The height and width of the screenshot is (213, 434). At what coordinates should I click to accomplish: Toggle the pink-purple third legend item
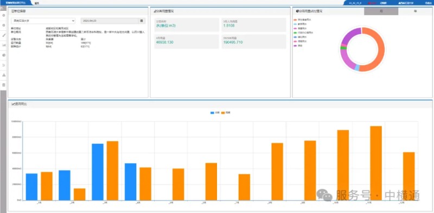click(301, 29)
